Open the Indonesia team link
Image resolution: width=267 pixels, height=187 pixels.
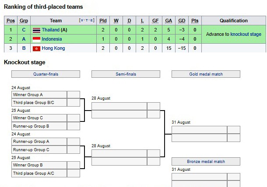52,39
